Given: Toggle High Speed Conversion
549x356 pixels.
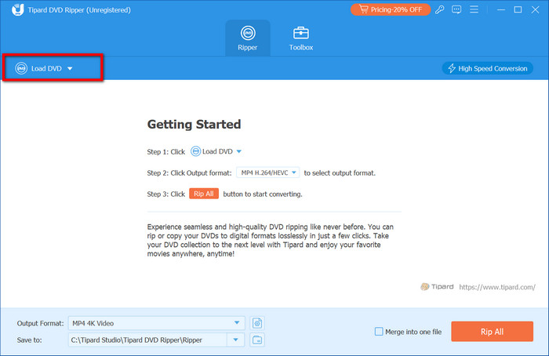Looking at the screenshot, I should (x=487, y=68).
